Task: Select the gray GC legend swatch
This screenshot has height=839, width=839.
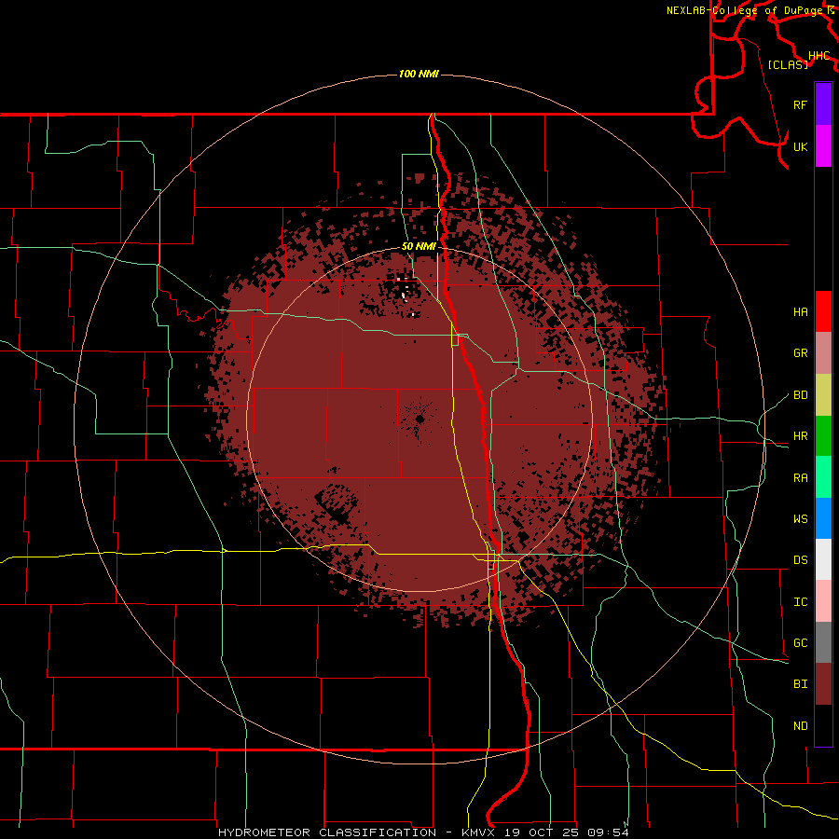Action: coord(823,642)
